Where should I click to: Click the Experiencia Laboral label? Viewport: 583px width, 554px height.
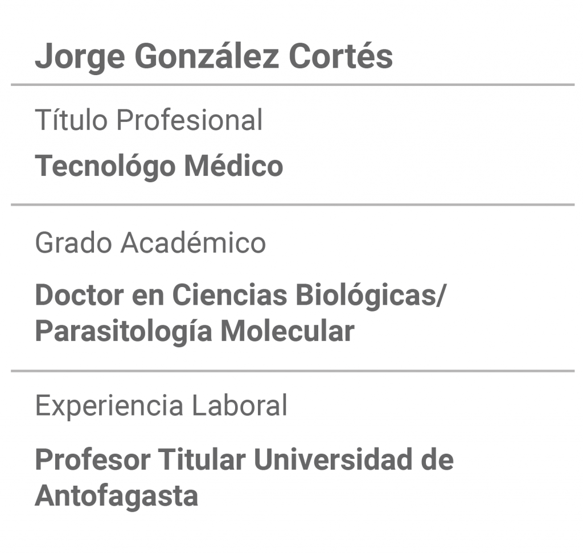coord(161,406)
